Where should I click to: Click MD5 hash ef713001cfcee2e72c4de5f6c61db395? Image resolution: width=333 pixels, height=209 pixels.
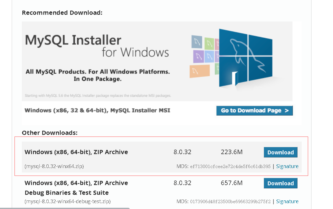(230, 166)
